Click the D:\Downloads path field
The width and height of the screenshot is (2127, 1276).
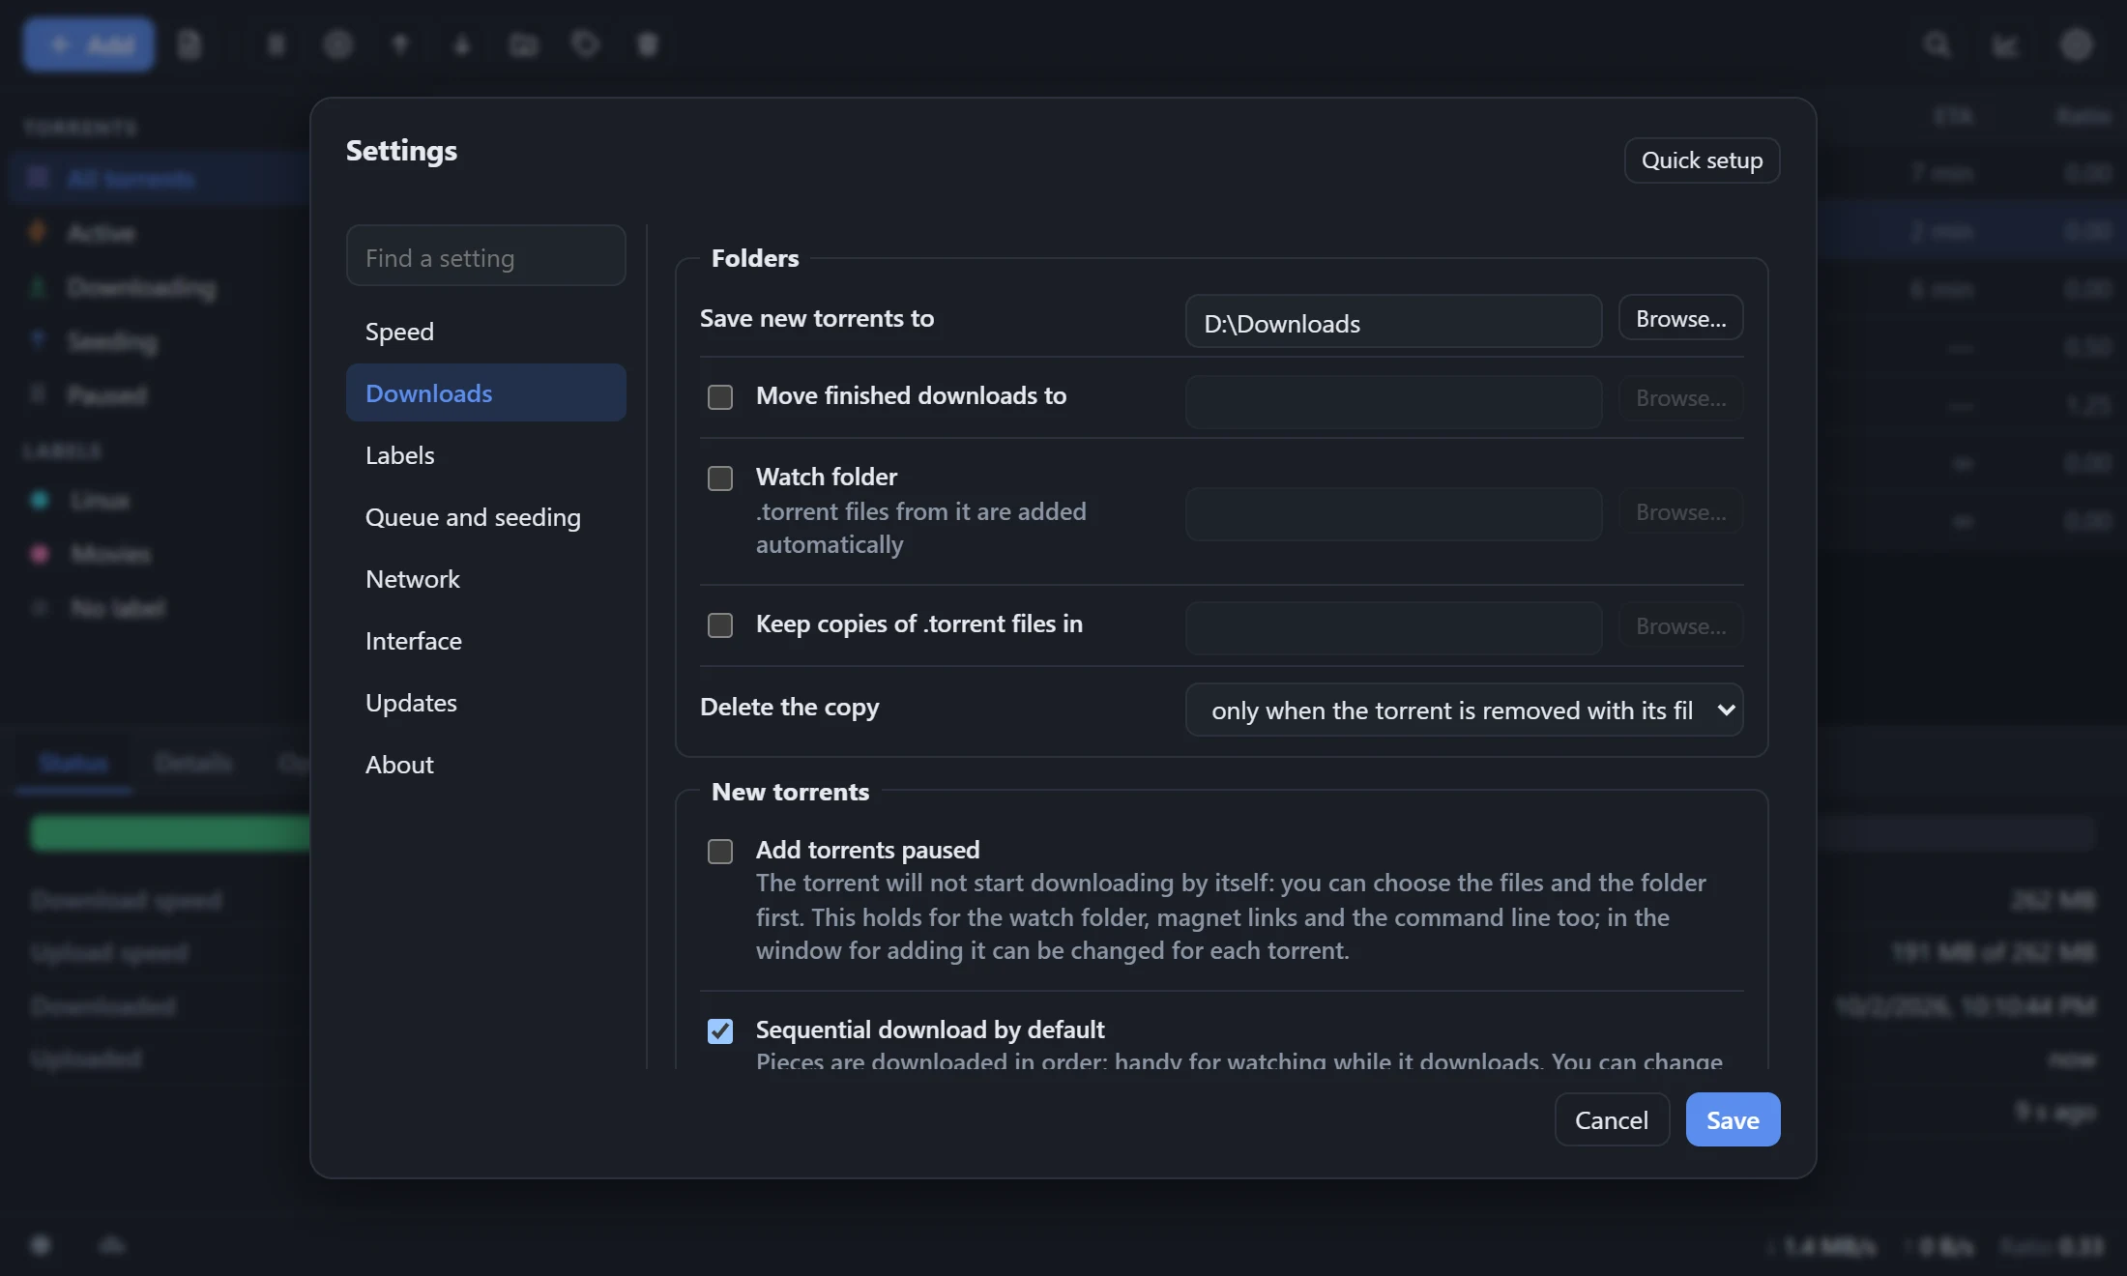(1393, 322)
